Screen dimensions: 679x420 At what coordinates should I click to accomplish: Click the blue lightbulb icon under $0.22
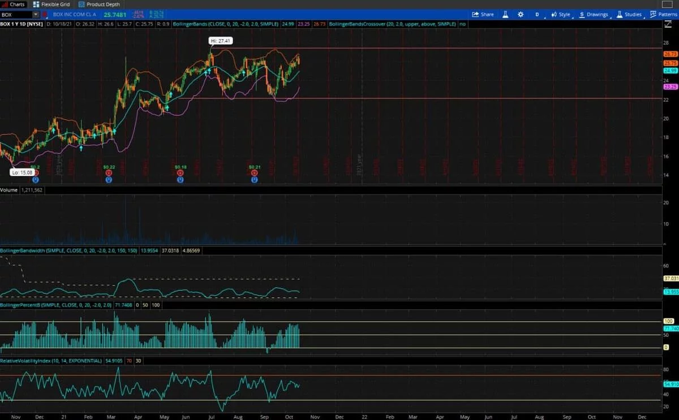[109, 180]
